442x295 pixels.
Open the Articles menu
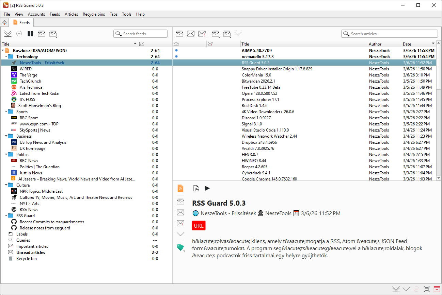(x=72, y=14)
